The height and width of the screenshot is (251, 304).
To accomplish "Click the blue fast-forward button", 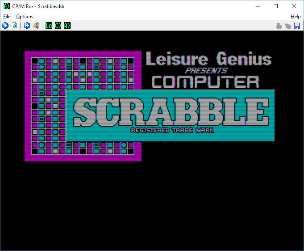I will pos(27,25).
